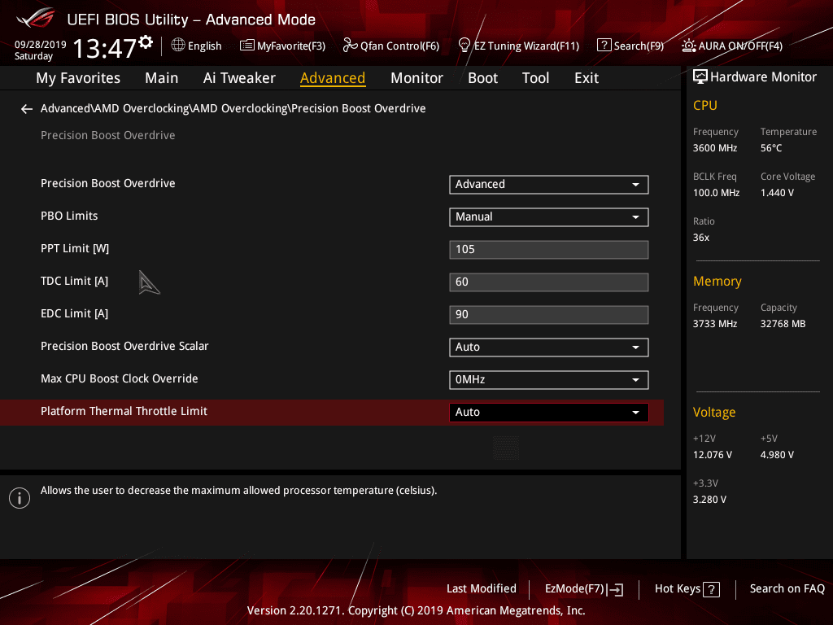
Task: Show Hot Keys
Action: (x=678, y=589)
